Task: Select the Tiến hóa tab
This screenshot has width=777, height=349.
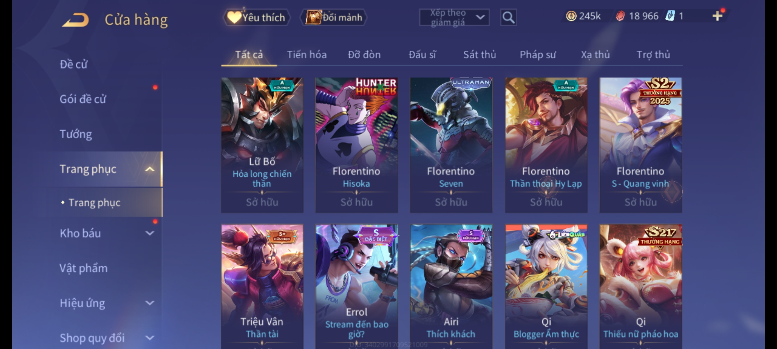Action: pos(307,55)
